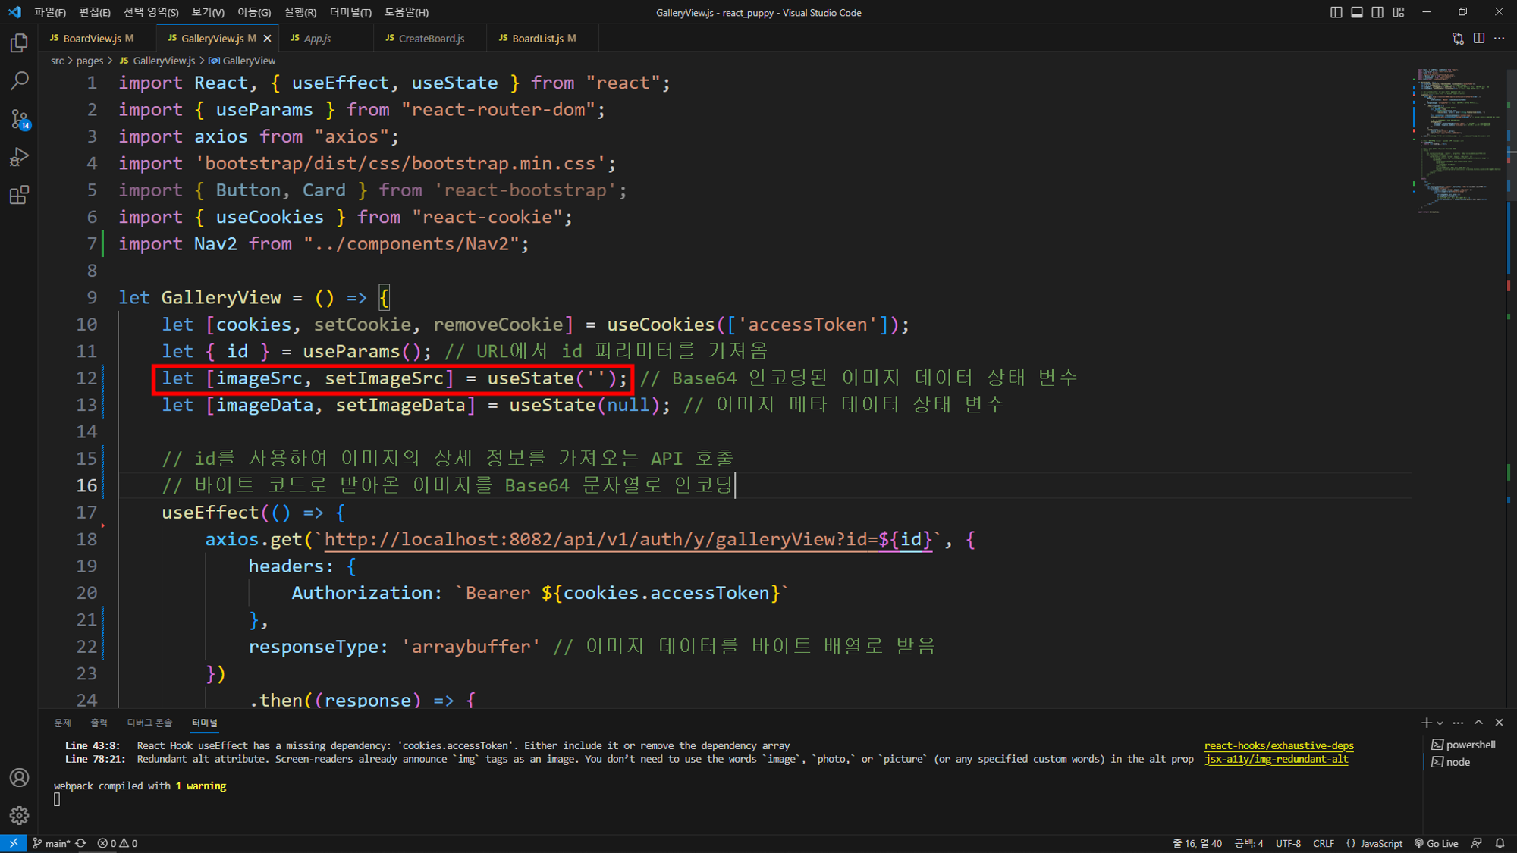This screenshot has width=1517, height=853.
Task: Close the GalleryView.js editor tab
Action: tap(267, 38)
